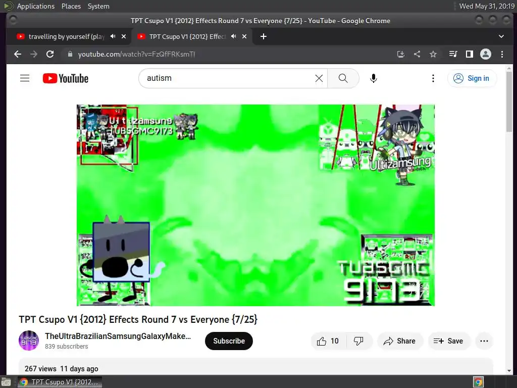Close the TPT Csupo tab
The width and height of the screenshot is (517, 388).
point(244,36)
